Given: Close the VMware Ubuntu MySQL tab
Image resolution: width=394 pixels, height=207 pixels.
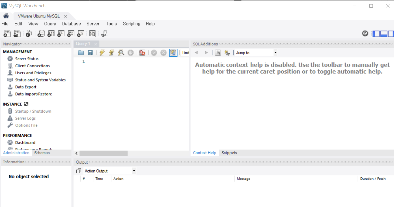Looking at the screenshot, I should (x=65, y=16).
